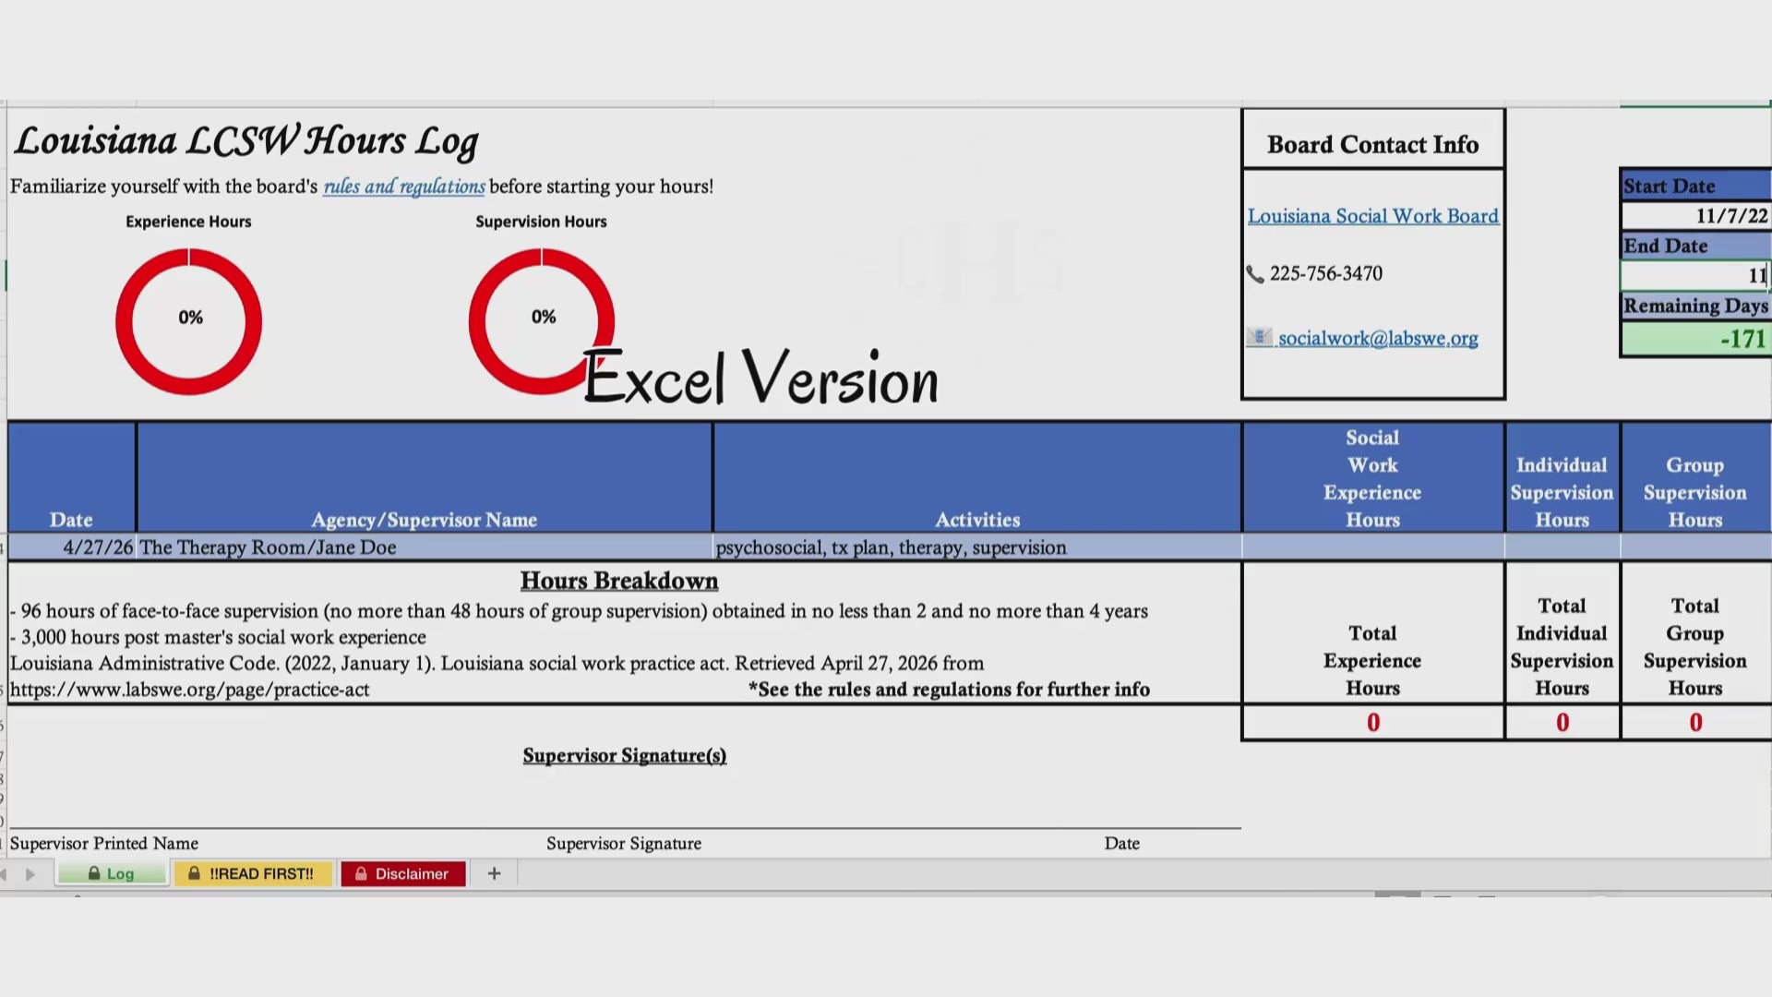The image size is (1772, 997).
Task: Switch to the !!READ FIRST!! sheet tab
Action: tap(252, 873)
